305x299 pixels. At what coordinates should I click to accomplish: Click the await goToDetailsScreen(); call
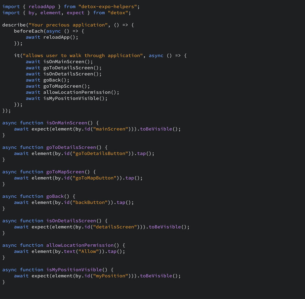click(x=64, y=68)
